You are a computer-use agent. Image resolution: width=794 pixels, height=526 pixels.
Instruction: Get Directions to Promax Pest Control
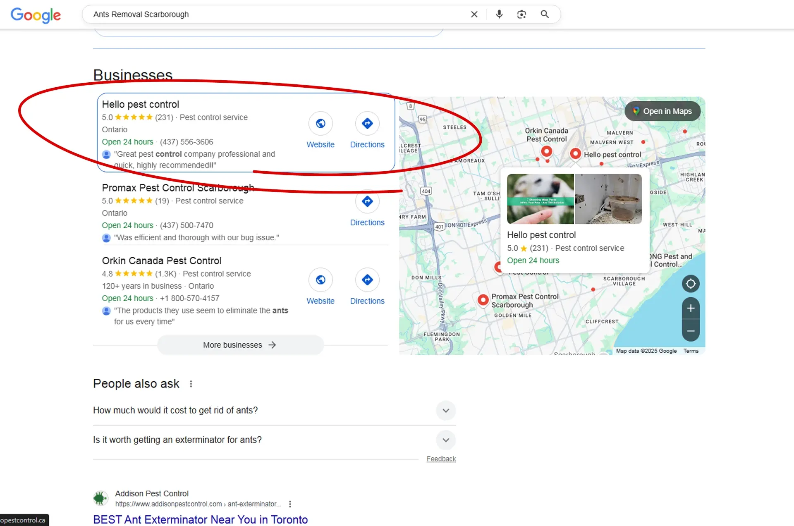click(x=367, y=201)
